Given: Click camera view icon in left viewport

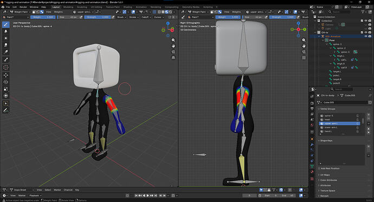Looking at the screenshot, I should click(x=173, y=52).
